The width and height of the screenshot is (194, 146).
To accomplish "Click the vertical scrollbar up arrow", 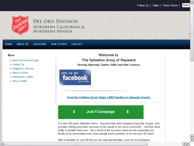I will [192, 2].
